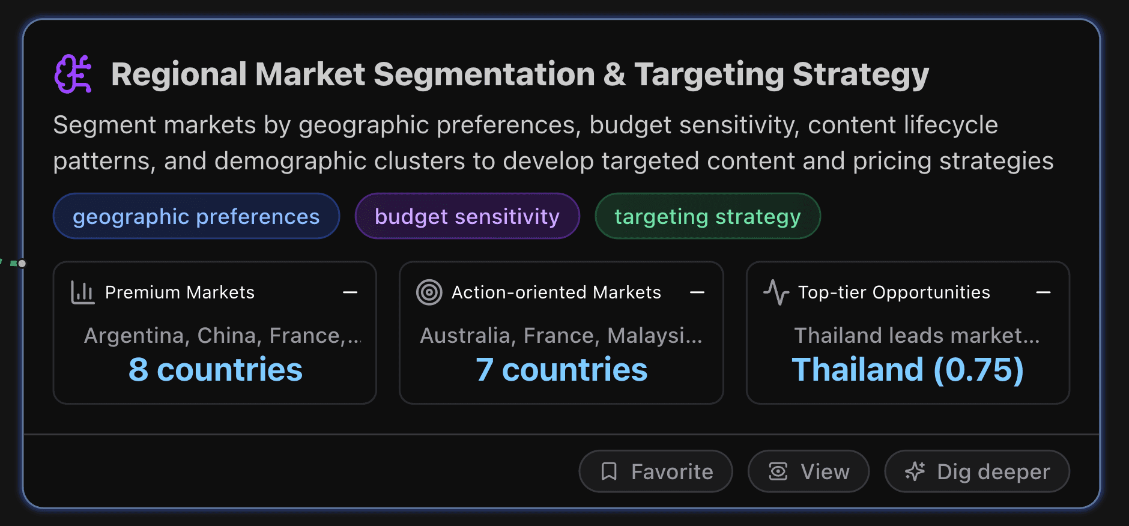
Task: Click the Argentina, China, France list text
Action: pyautogui.click(x=222, y=336)
